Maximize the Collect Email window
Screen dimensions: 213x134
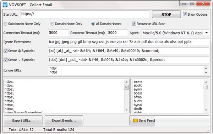pyautogui.click(x=192, y=4)
